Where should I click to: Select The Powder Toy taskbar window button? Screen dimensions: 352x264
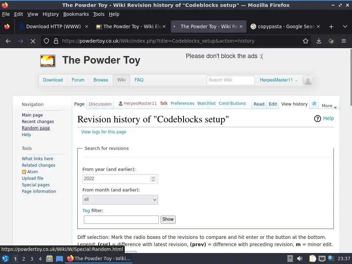[99, 258]
